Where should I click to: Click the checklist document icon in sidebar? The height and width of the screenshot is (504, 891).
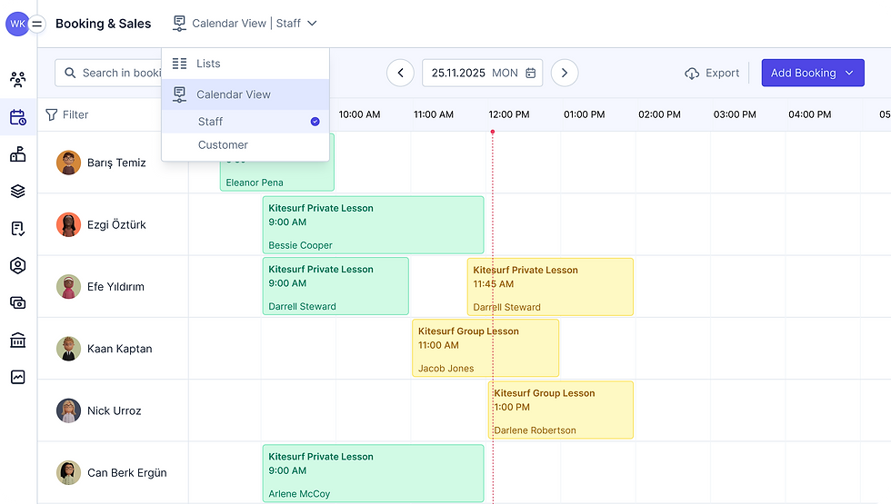[x=18, y=228]
